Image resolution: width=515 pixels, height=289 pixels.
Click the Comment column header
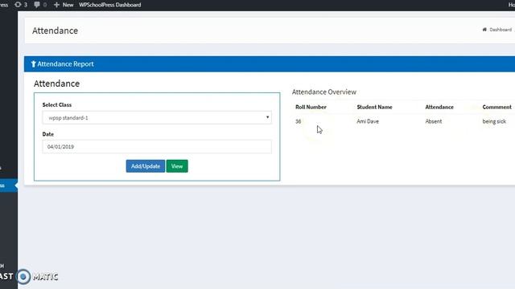pyautogui.click(x=497, y=107)
